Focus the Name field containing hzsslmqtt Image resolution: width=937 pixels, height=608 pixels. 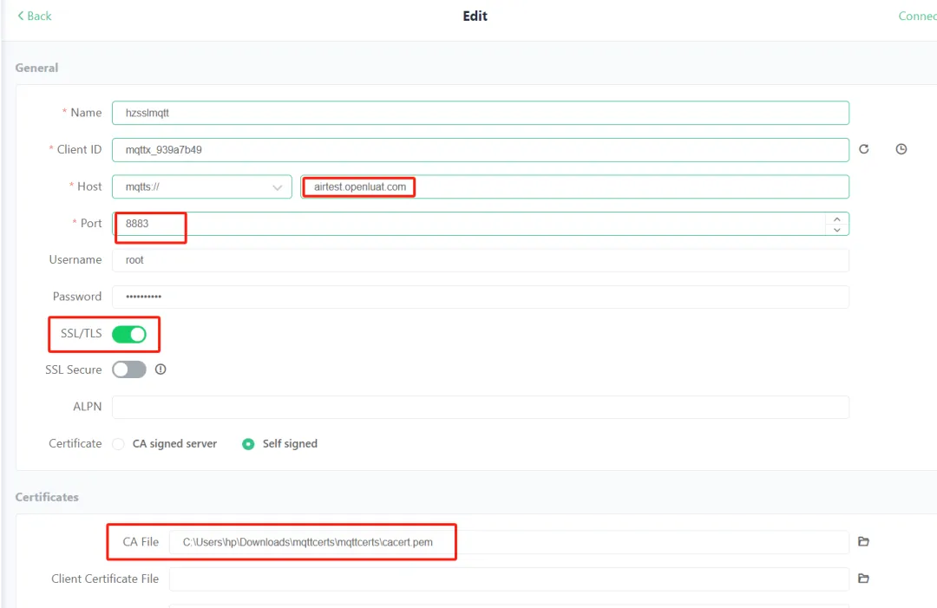click(481, 113)
